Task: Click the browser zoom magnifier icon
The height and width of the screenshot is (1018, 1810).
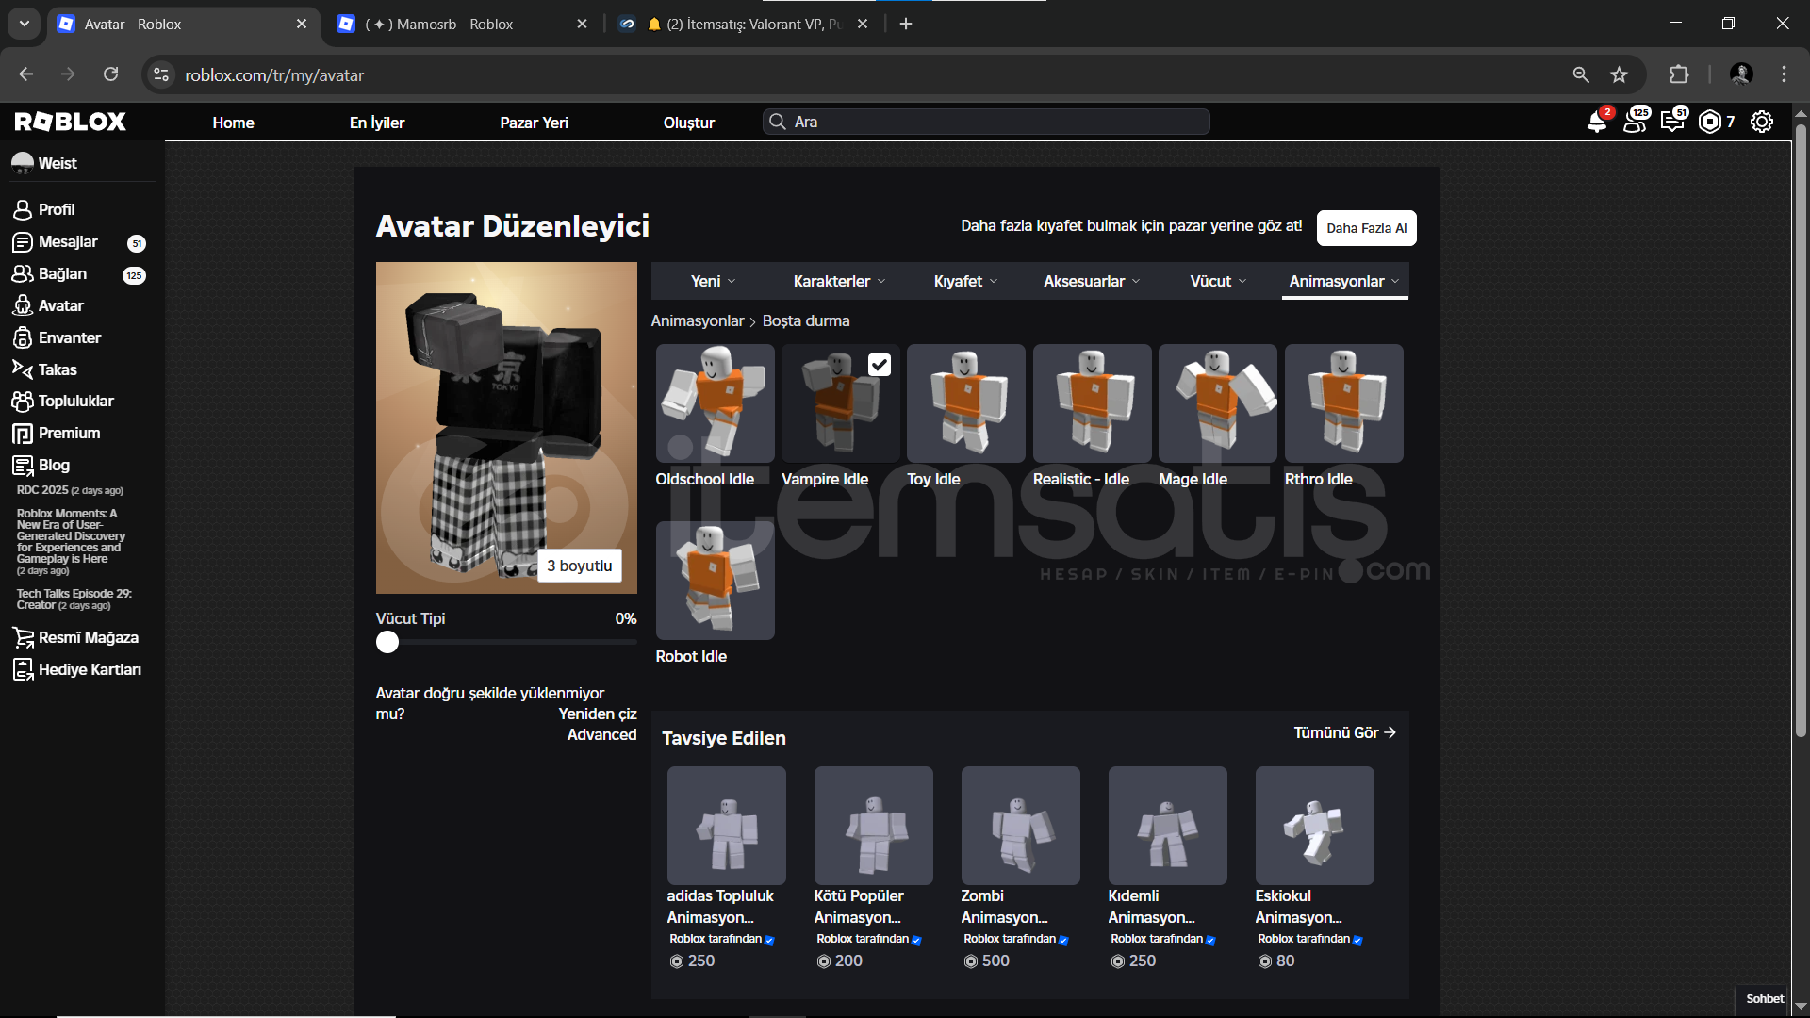Action: pyautogui.click(x=1581, y=74)
